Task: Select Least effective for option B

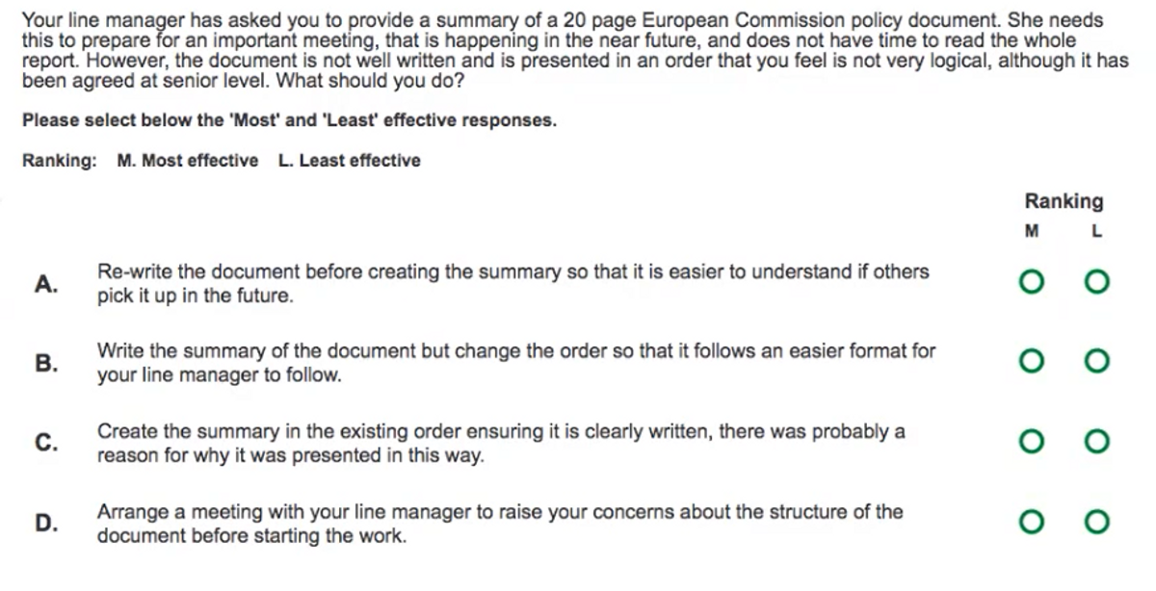Action: point(1096,362)
